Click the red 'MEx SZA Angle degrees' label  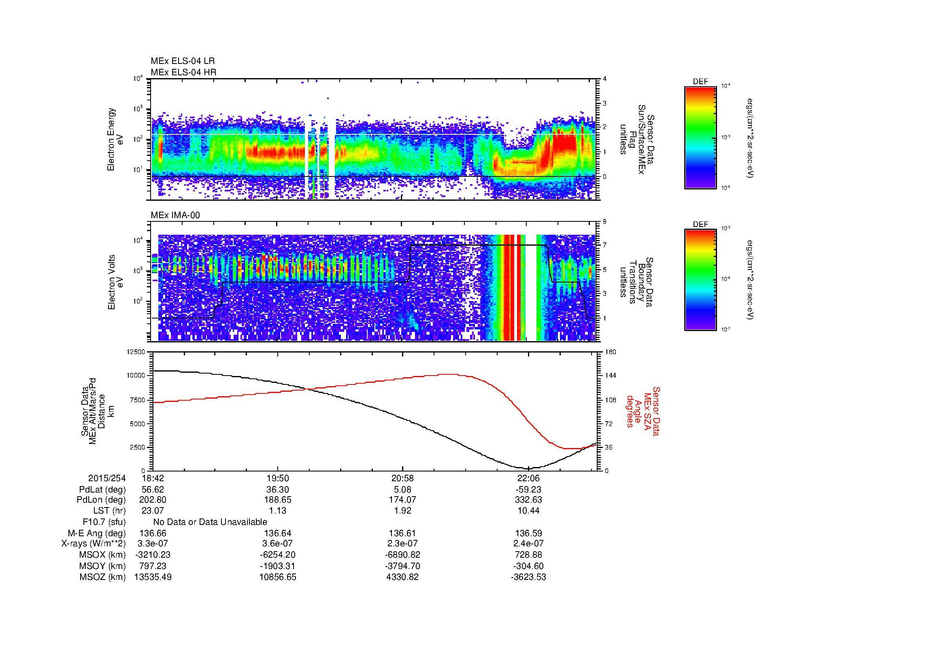coord(643,411)
